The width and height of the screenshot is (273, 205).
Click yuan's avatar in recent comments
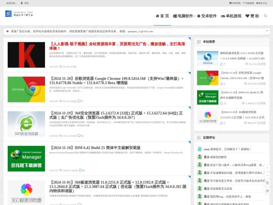click(x=200, y=149)
